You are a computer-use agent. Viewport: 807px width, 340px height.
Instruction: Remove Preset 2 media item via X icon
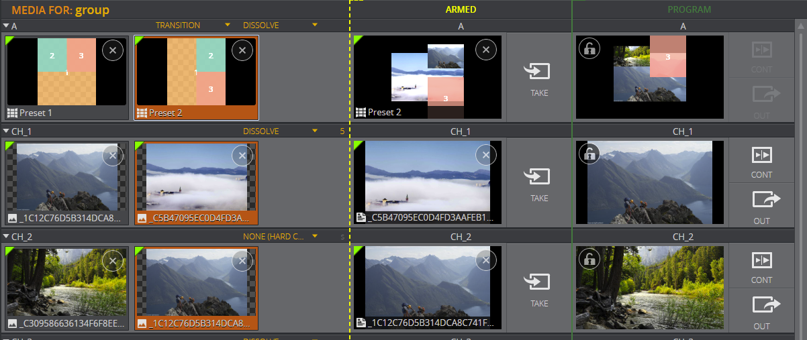pos(242,50)
